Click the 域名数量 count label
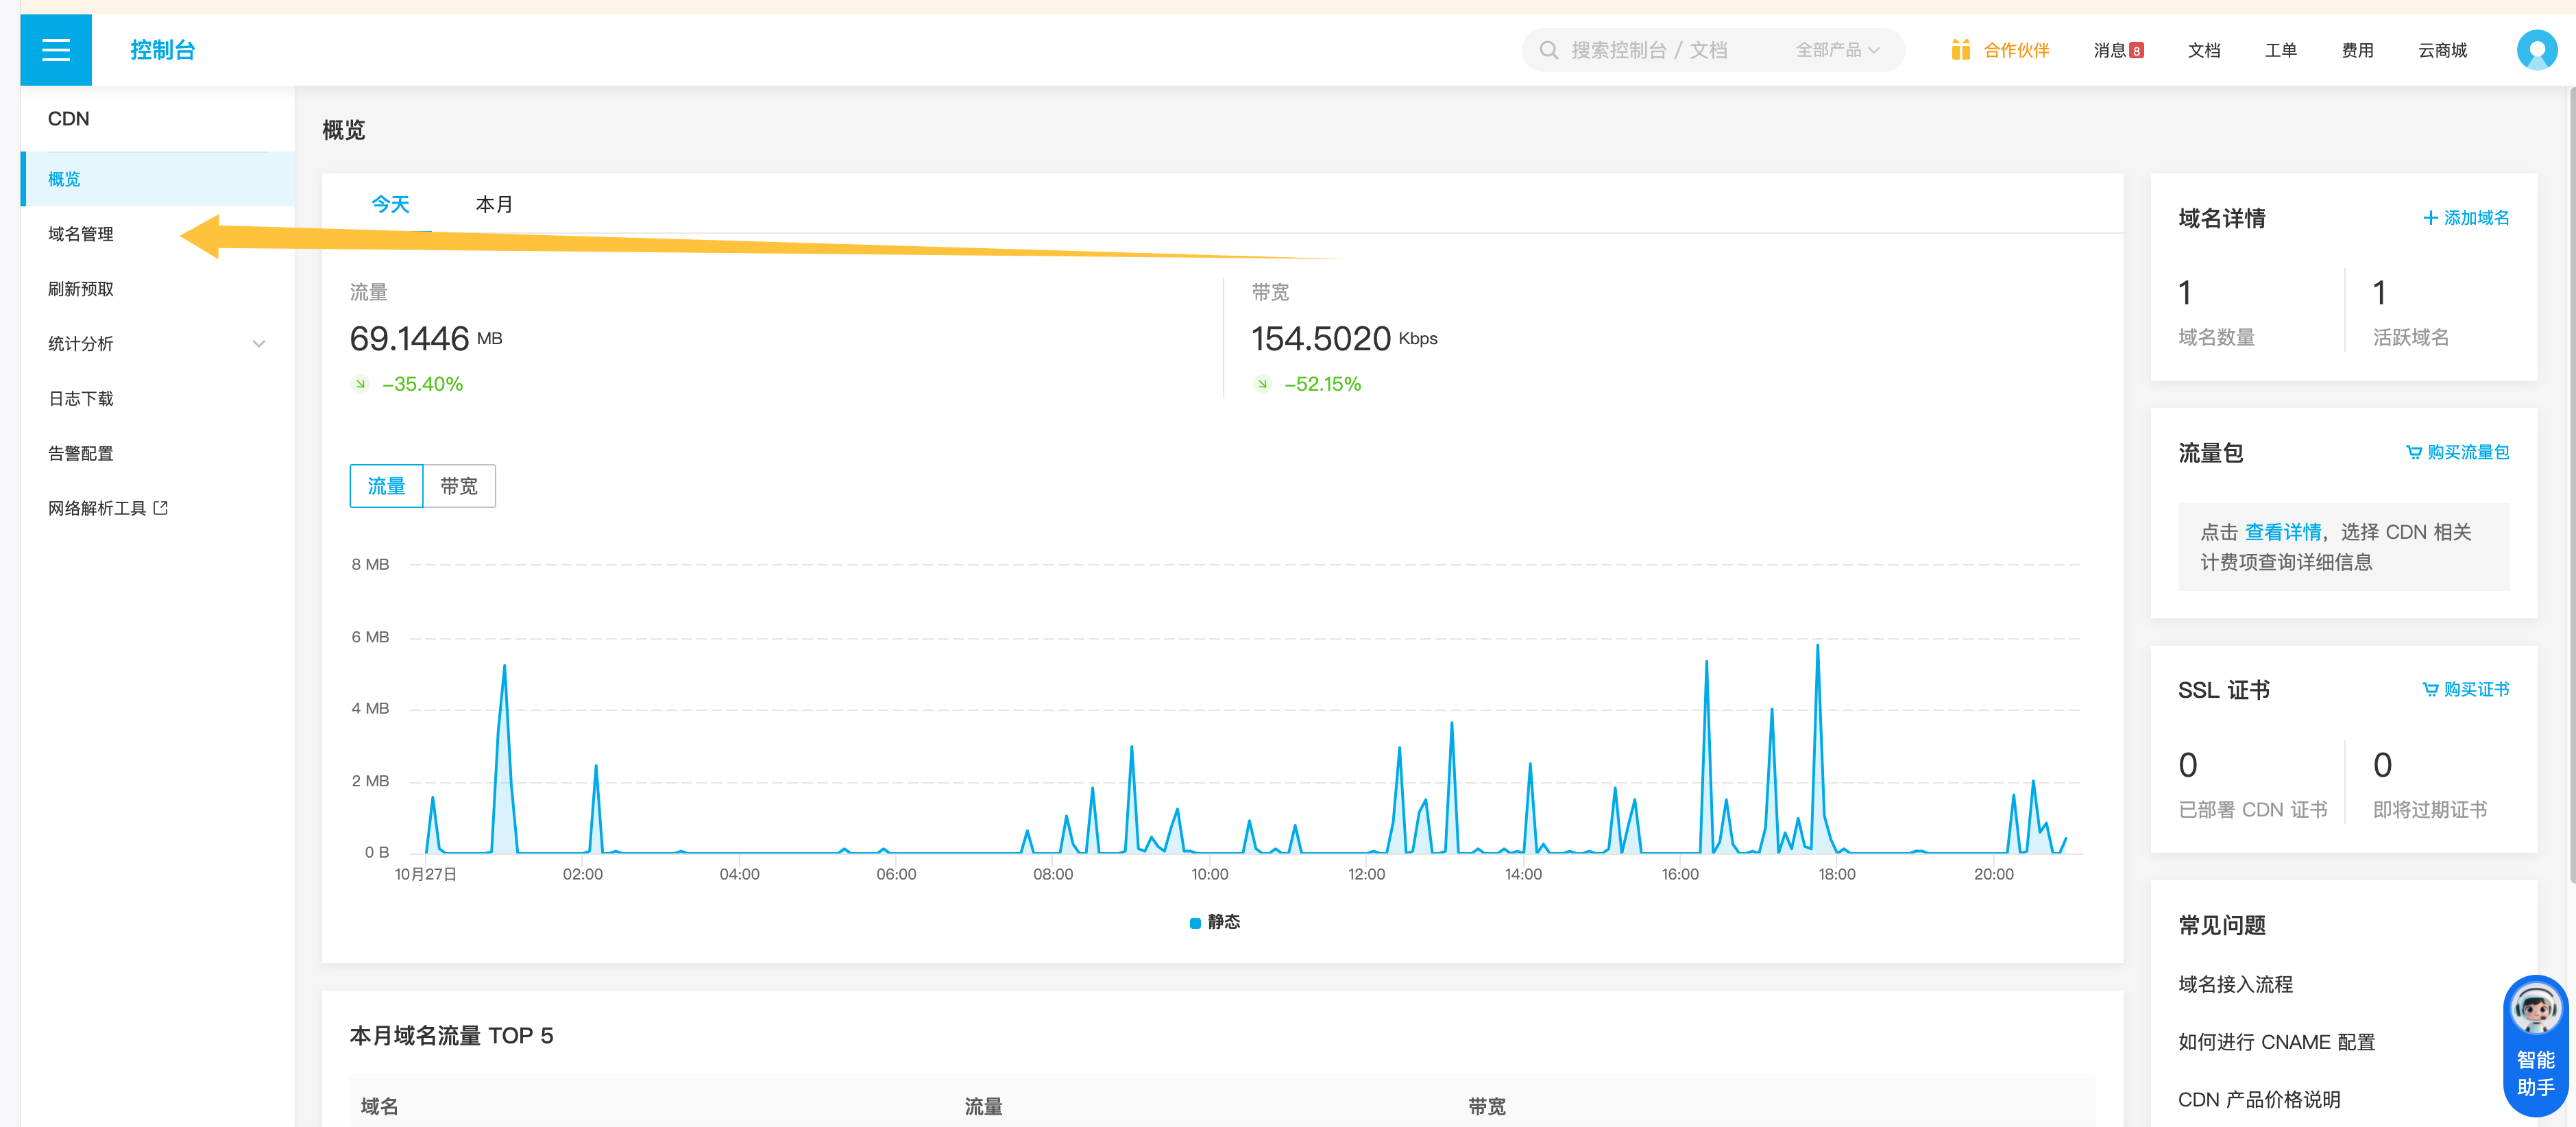The image size is (2576, 1127). 2216,338
